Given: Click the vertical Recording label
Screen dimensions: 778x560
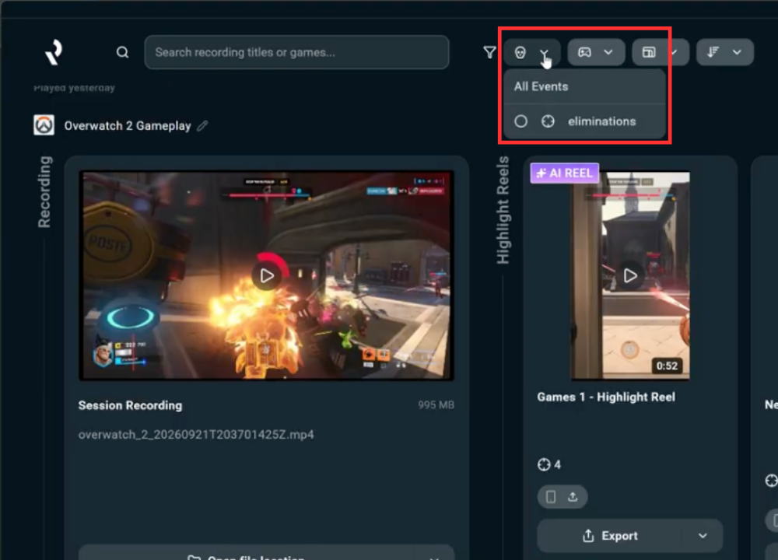Looking at the screenshot, I should click(44, 192).
